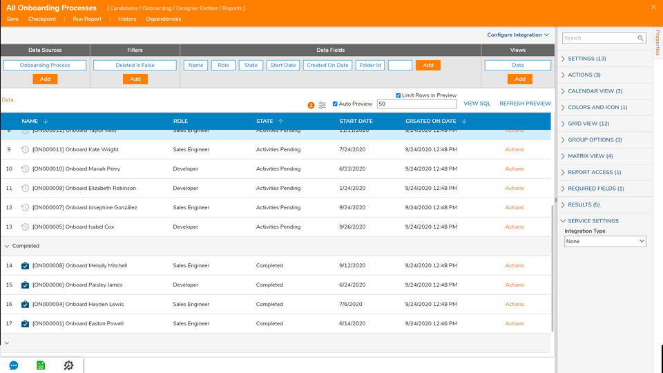
Task: Click the search magnifier icon in Properties
Action: [640, 38]
